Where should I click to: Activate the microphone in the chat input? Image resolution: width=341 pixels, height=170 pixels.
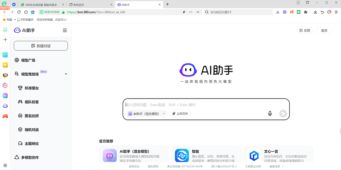[270, 113]
